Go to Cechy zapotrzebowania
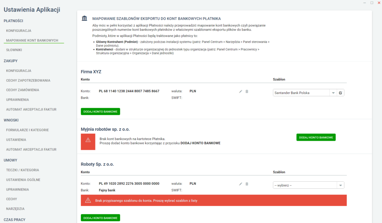382x223 pixels. click(x=28, y=80)
